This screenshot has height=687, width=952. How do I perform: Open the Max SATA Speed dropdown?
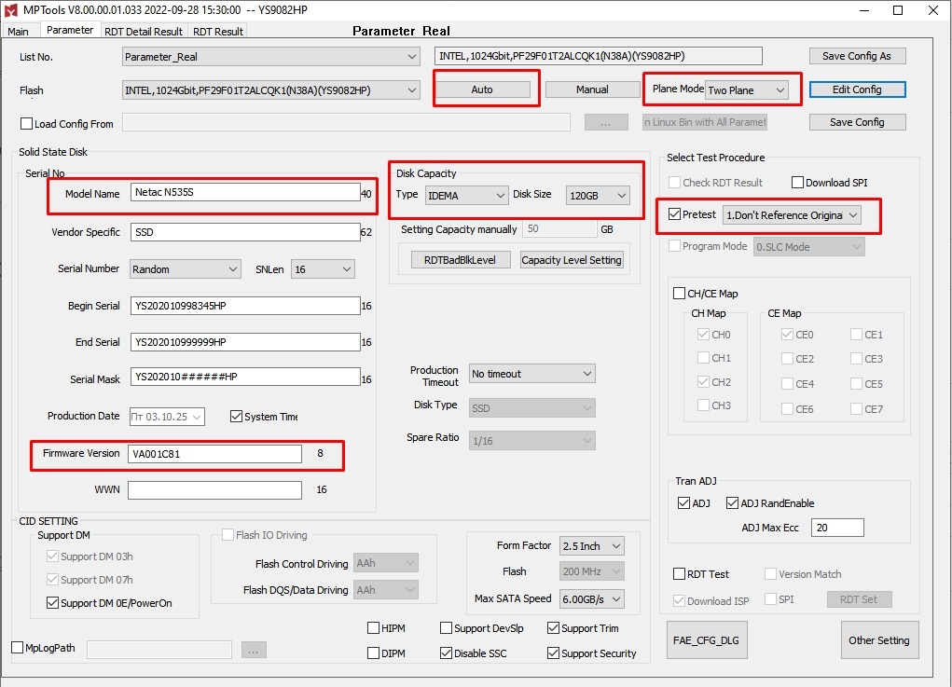click(x=591, y=599)
